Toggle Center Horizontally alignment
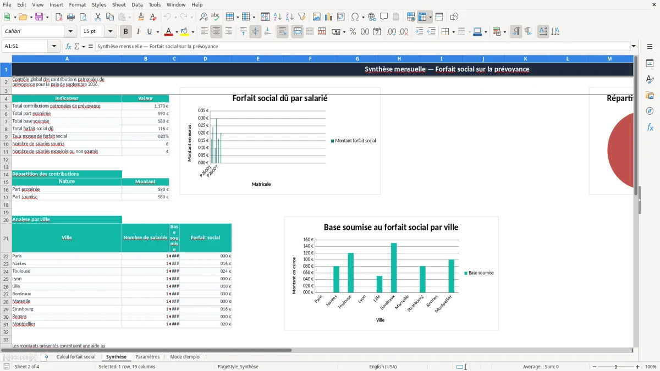The image size is (660, 371). point(216,32)
